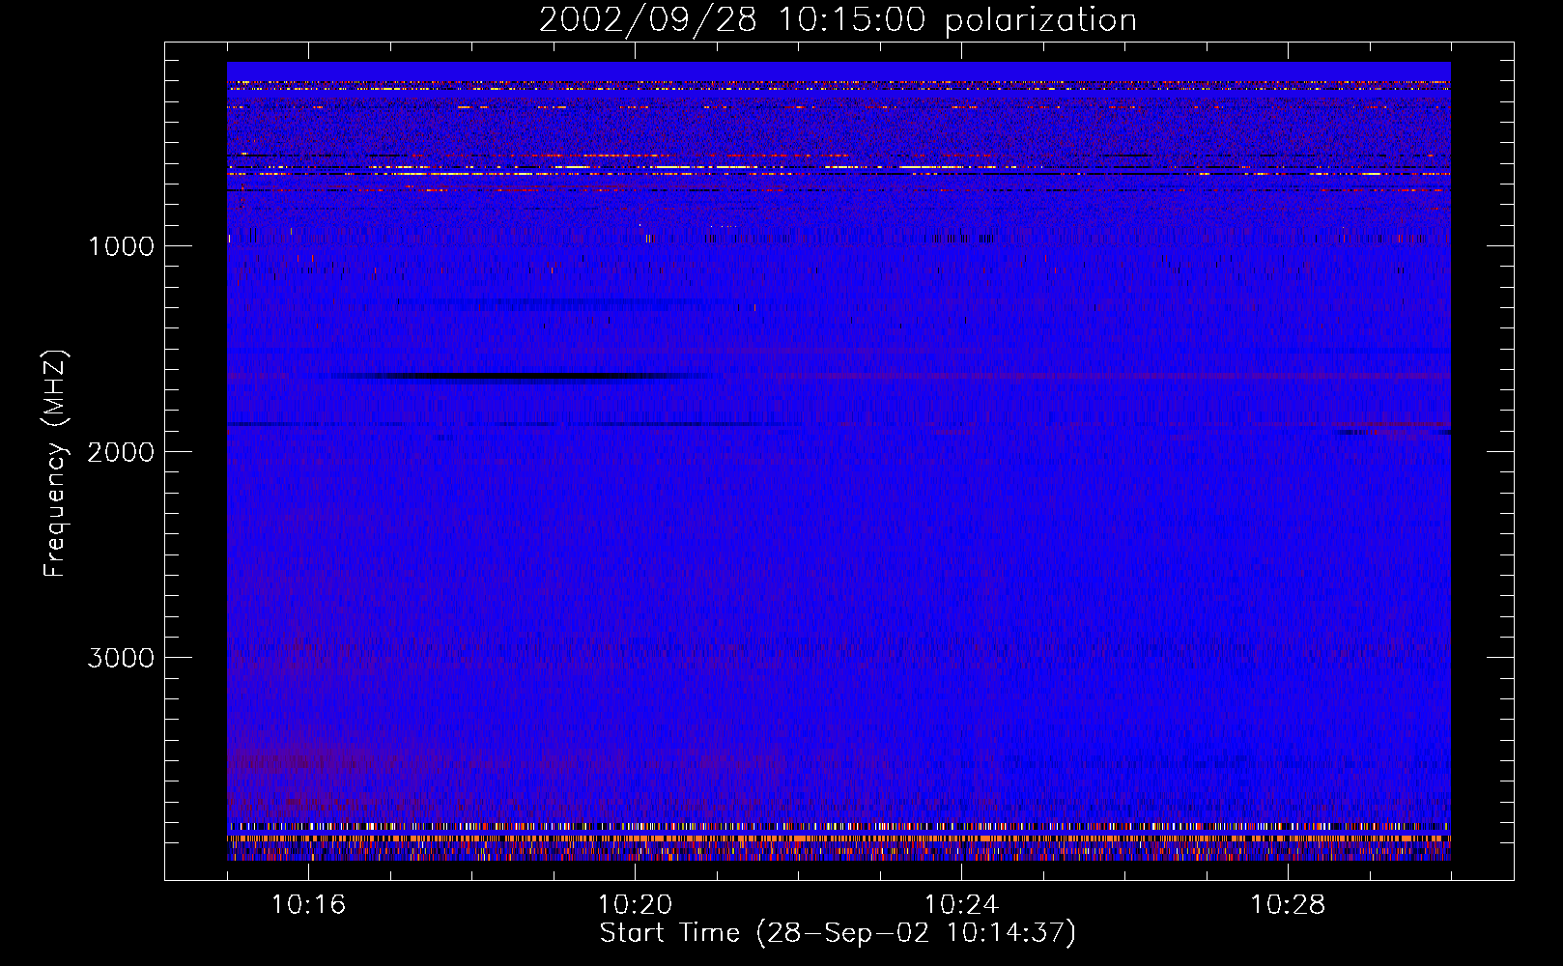Screen dimensions: 1563x966
Task: Click the plot title '2002/09/28 10:15:00 polarization'
Action: 838,20
